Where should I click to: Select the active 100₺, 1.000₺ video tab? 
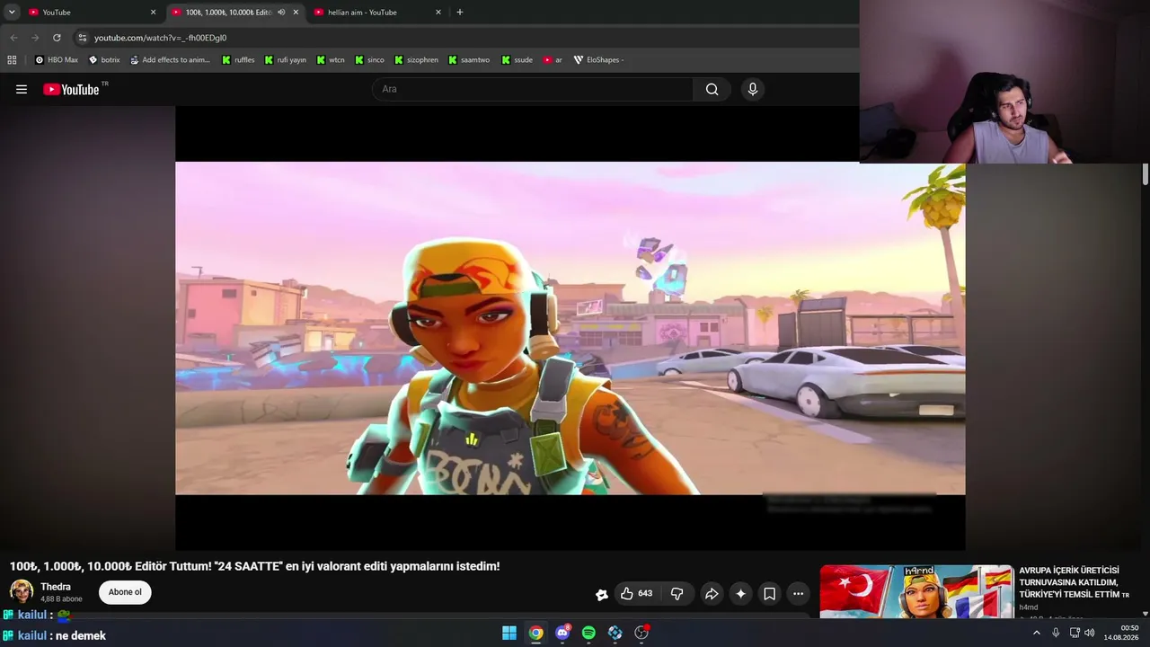click(x=228, y=13)
